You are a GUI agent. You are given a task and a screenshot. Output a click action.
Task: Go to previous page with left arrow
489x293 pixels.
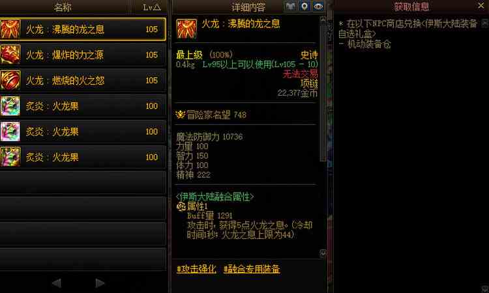coord(57,283)
